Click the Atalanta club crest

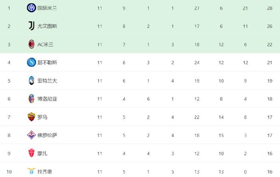[32, 80]
